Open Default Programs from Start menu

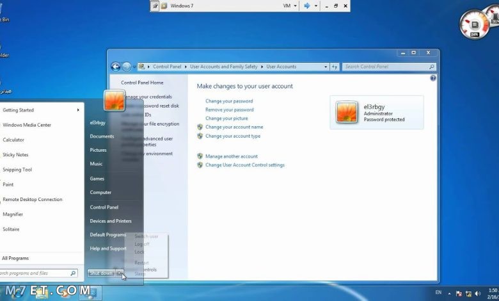(x=108, y=235)
